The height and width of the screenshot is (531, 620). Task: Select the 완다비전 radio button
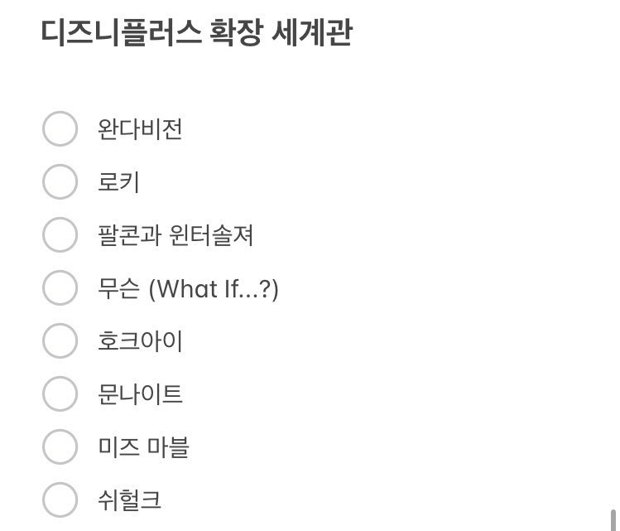click(x=60, y=129)
